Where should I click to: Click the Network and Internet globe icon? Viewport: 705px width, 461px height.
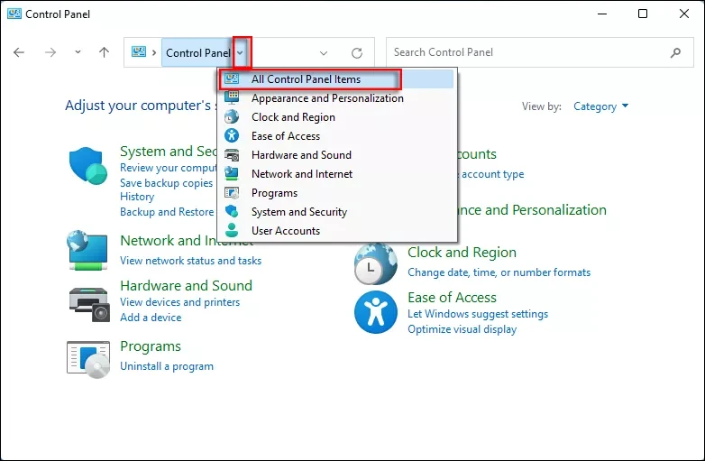click(87, 249)
